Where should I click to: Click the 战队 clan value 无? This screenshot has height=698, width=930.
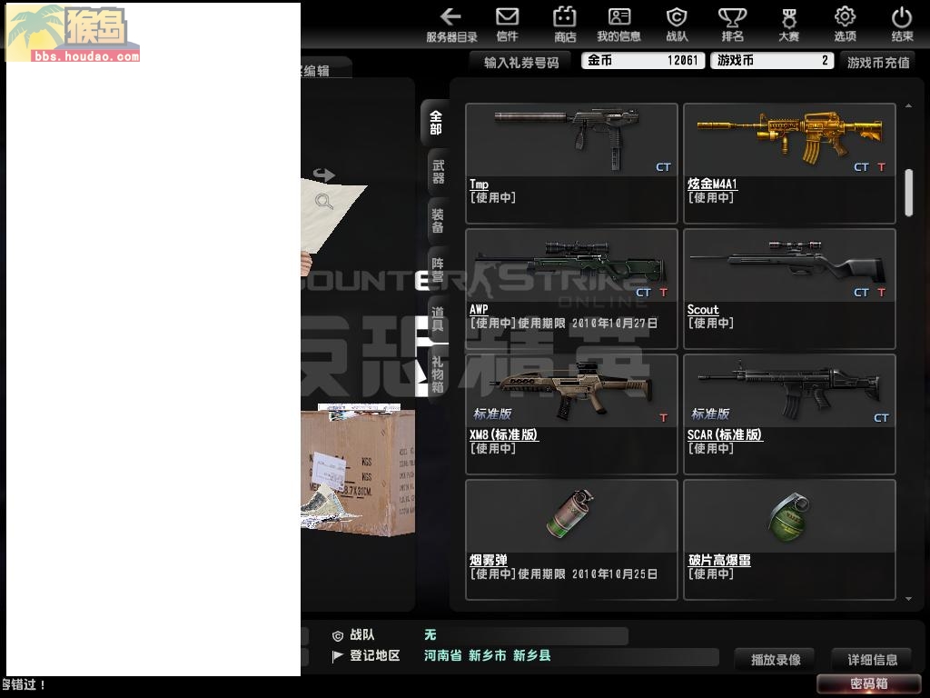(x=430, y=634)
